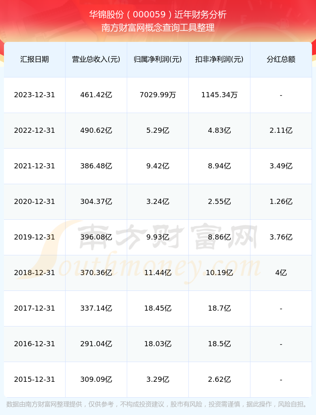The image size is (316, 415).
Task: Select value 10.19亿
Action: pos(220,273)
